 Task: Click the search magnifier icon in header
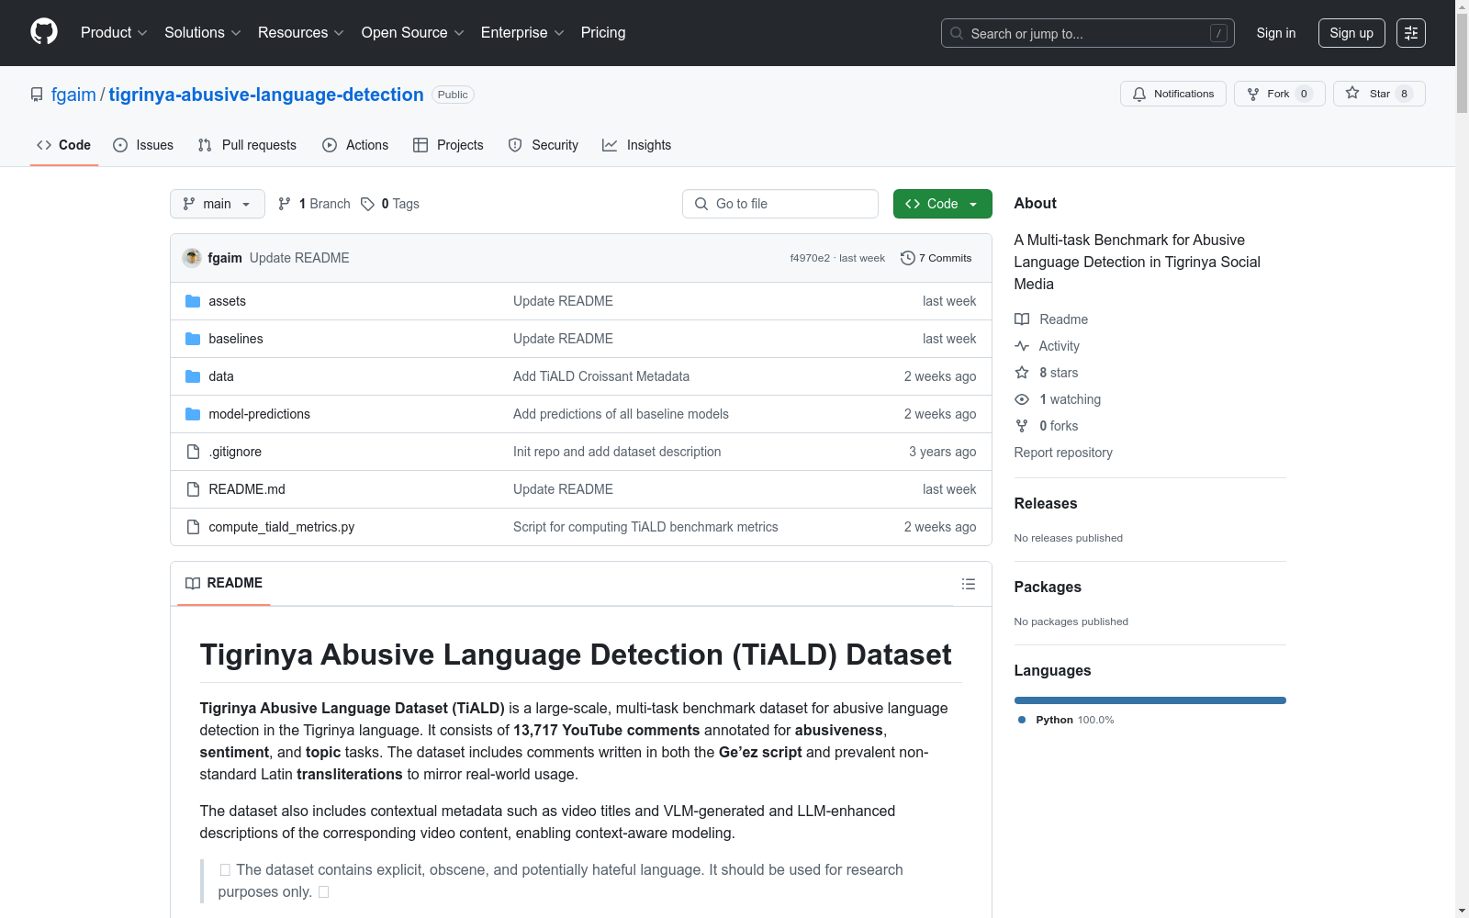point(957,33)
